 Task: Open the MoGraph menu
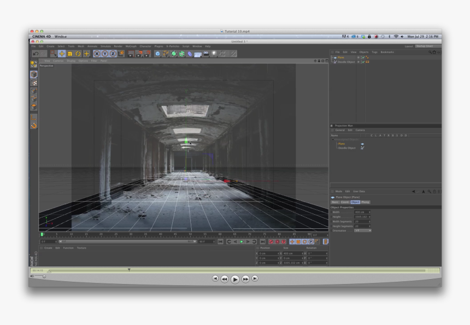(x=131, y=46)
